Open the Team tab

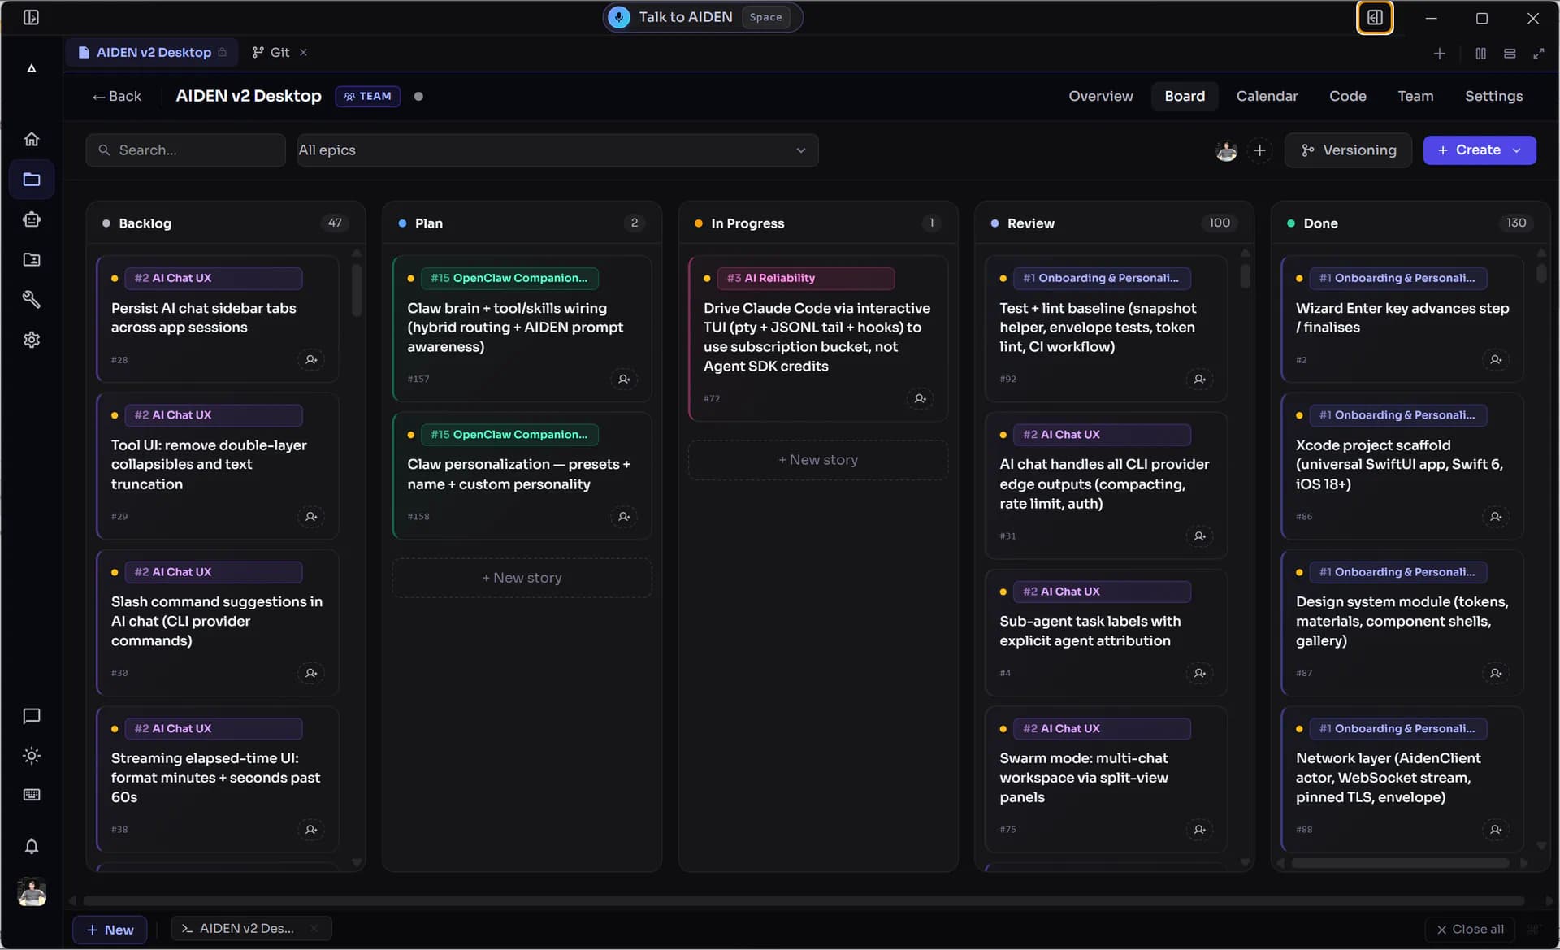point(1415,96)
